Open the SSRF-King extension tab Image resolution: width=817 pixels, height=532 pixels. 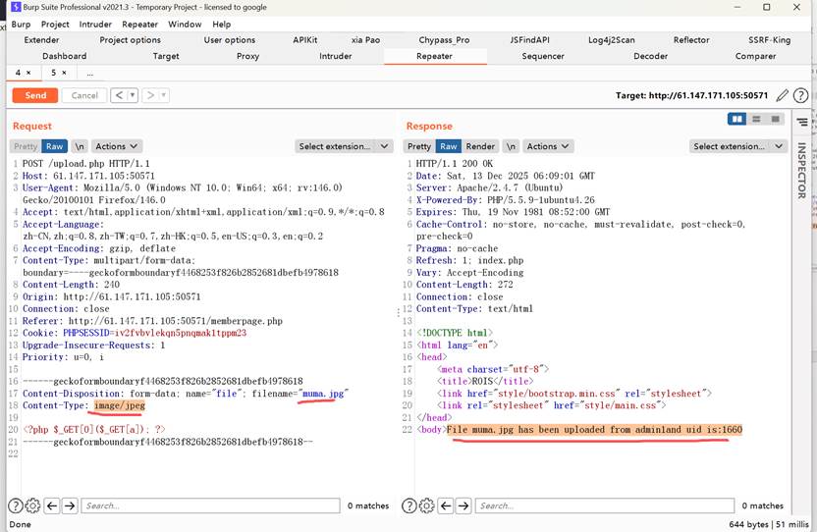pyautogui.click(x=769, y=40)
